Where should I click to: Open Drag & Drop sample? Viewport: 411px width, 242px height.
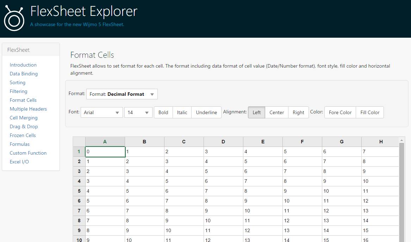[24, 127]
